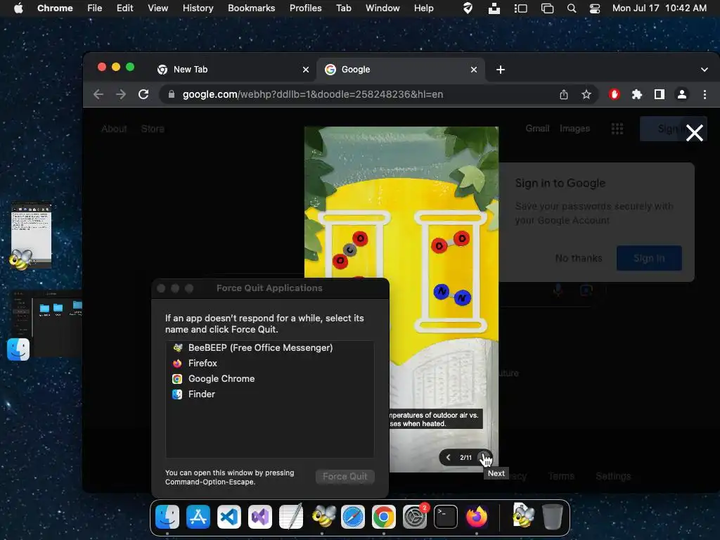Open System Settings from Dock

415,517
